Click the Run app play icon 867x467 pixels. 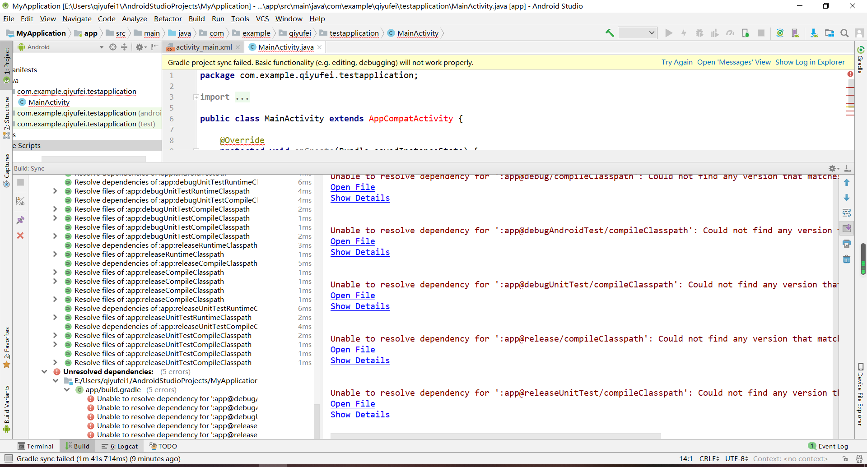669,33
